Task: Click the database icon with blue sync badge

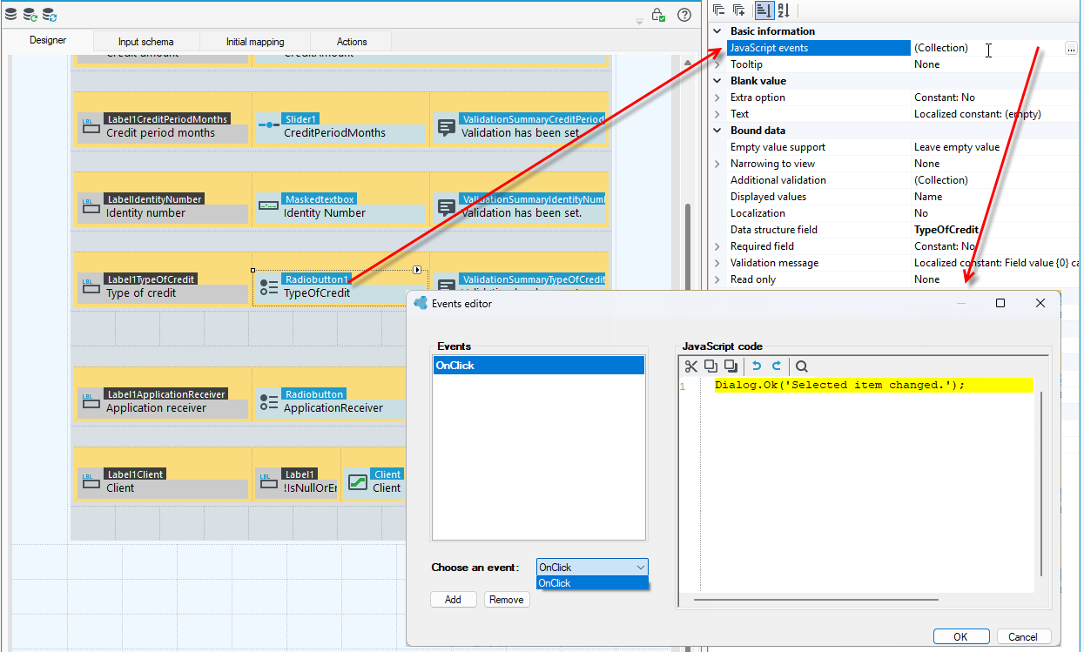Action: click(50, 15)
